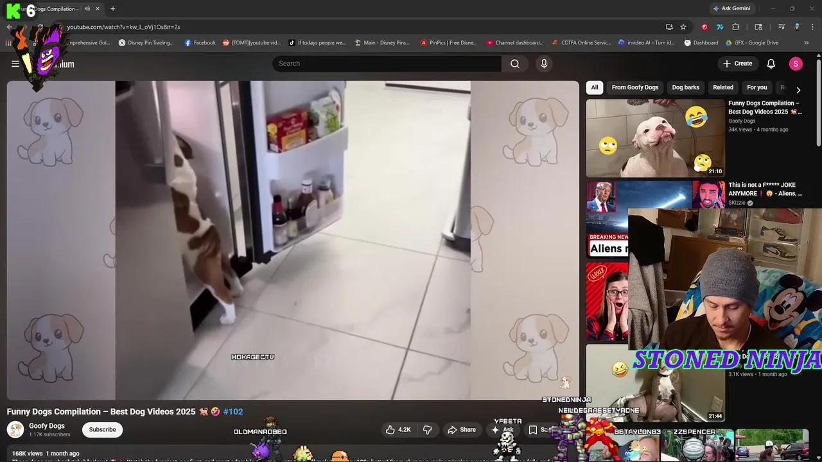
Task: Close the Funny Dogs Compilation tab
Action: click(x=98, y=8)
